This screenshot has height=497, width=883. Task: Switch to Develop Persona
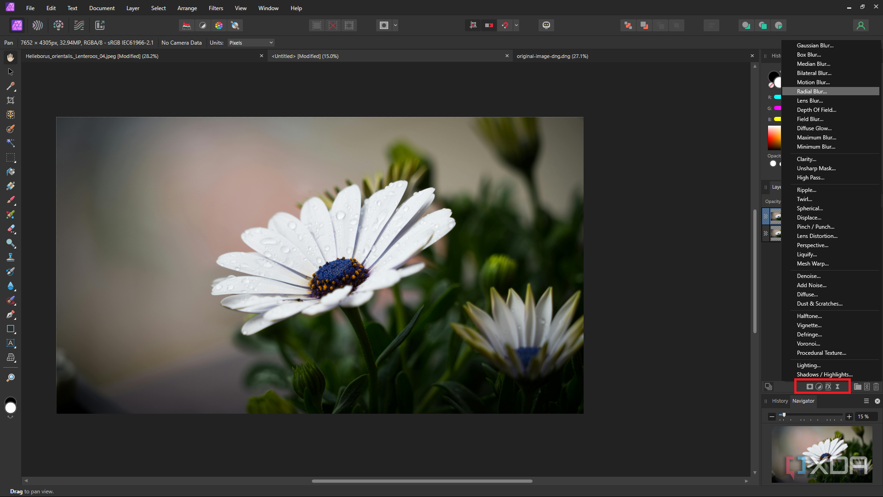pos(58,25)
